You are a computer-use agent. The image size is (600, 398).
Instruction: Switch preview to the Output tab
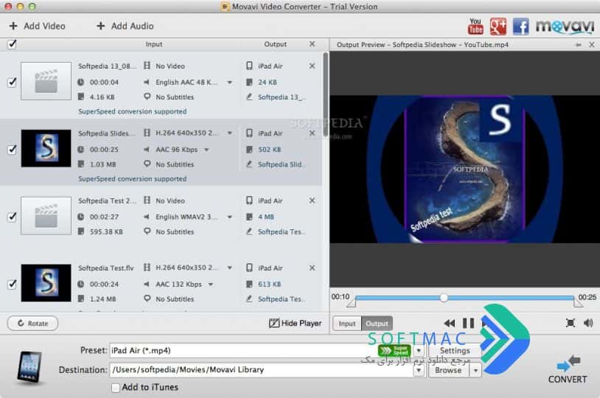(377, 324)
